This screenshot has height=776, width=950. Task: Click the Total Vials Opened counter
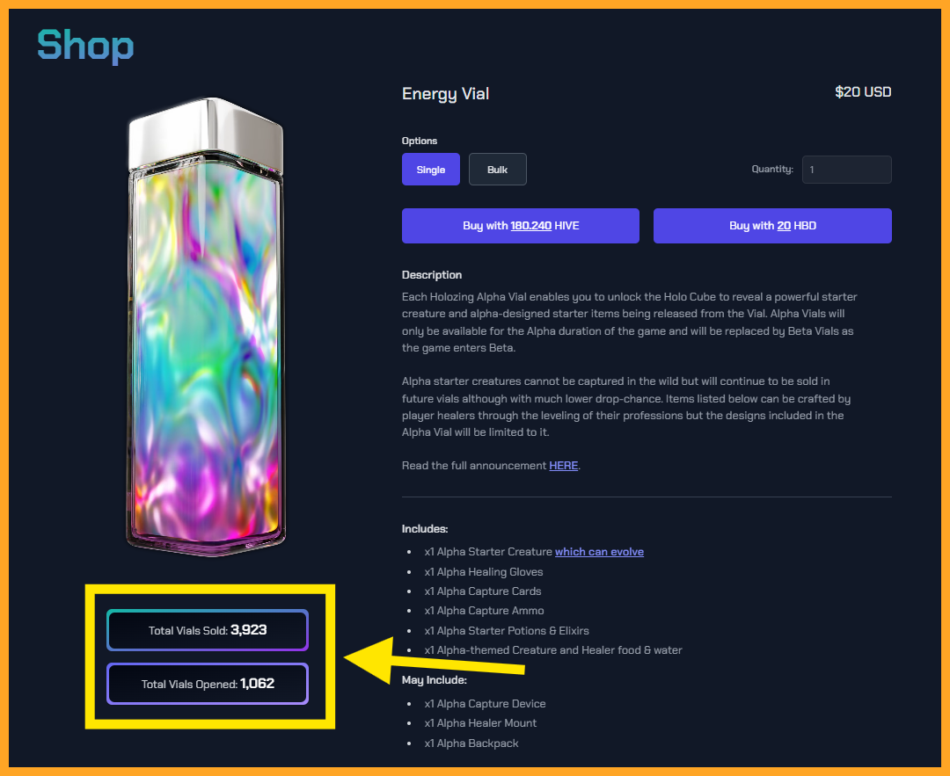pyautogui.click(x=208, y=684)
